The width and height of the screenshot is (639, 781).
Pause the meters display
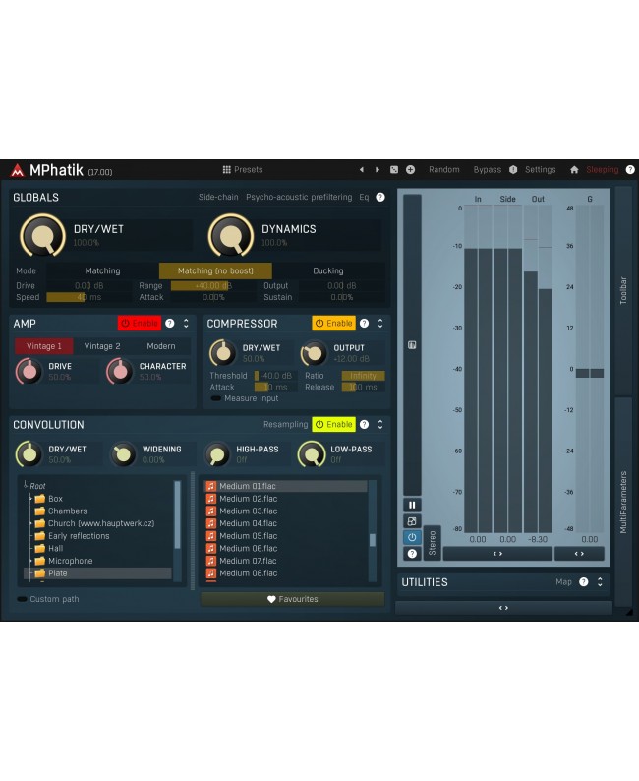(412, 505)
